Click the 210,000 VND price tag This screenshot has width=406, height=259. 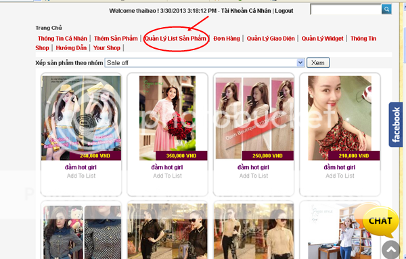tap(354, 156)
